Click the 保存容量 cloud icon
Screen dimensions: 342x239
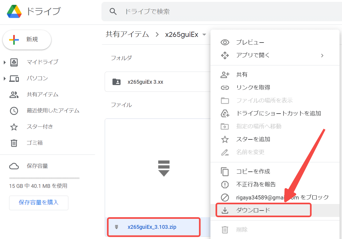click(14, 166)
